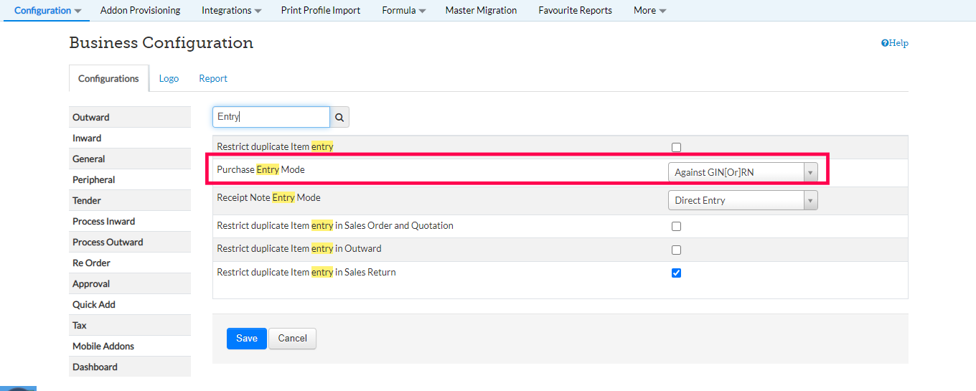Go to Favourite Reports
The image size is (976, 391).
[x=575, y=11]
